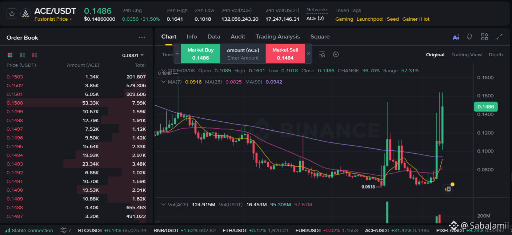
Task: Show both buy and sell orders view
Action: click(x=10, y=55)
